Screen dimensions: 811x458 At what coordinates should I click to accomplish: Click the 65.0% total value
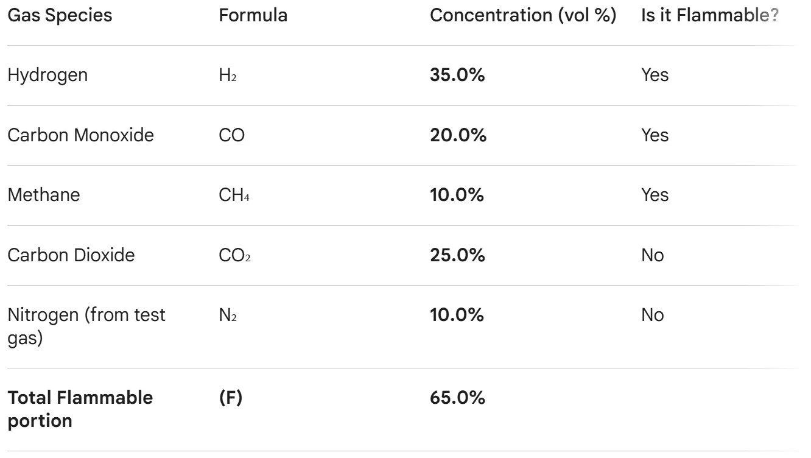tap(457, 398)
